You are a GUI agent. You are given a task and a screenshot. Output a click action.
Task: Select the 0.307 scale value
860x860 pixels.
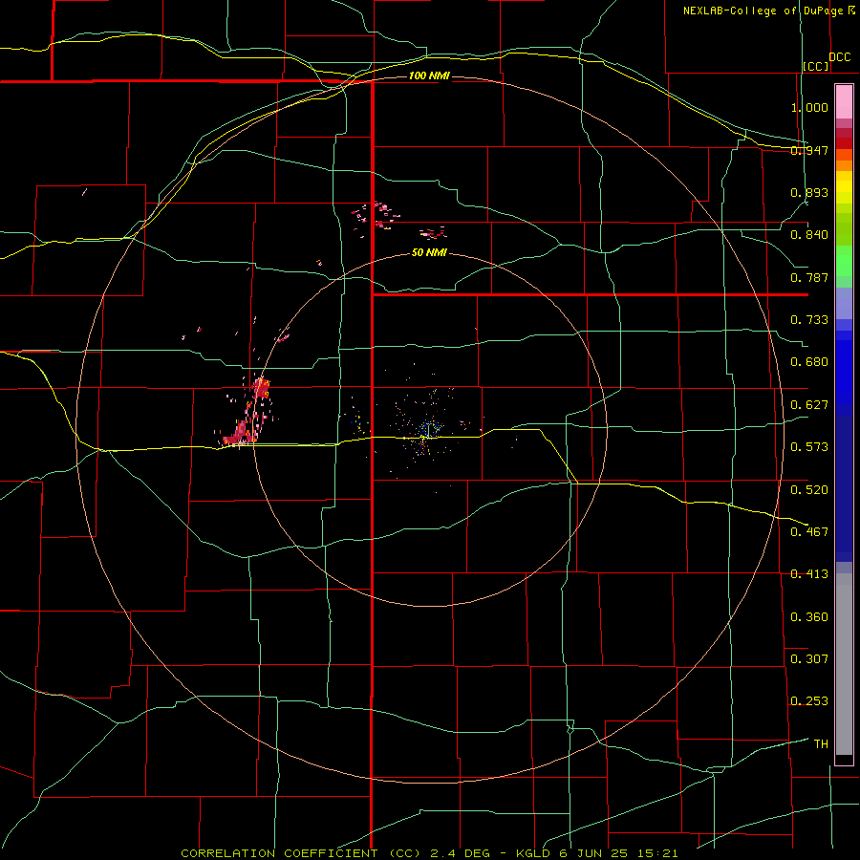click(x=809, y=658)
